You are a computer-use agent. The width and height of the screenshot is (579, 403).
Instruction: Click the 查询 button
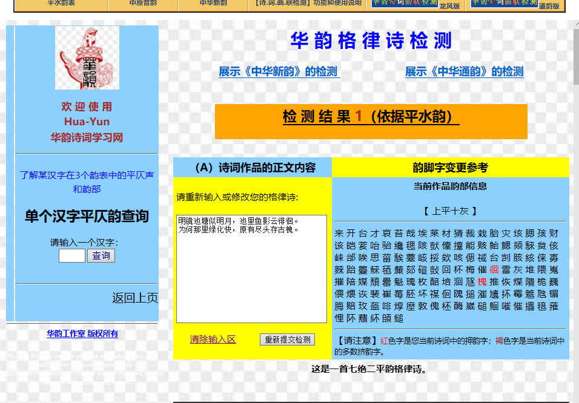101,256
